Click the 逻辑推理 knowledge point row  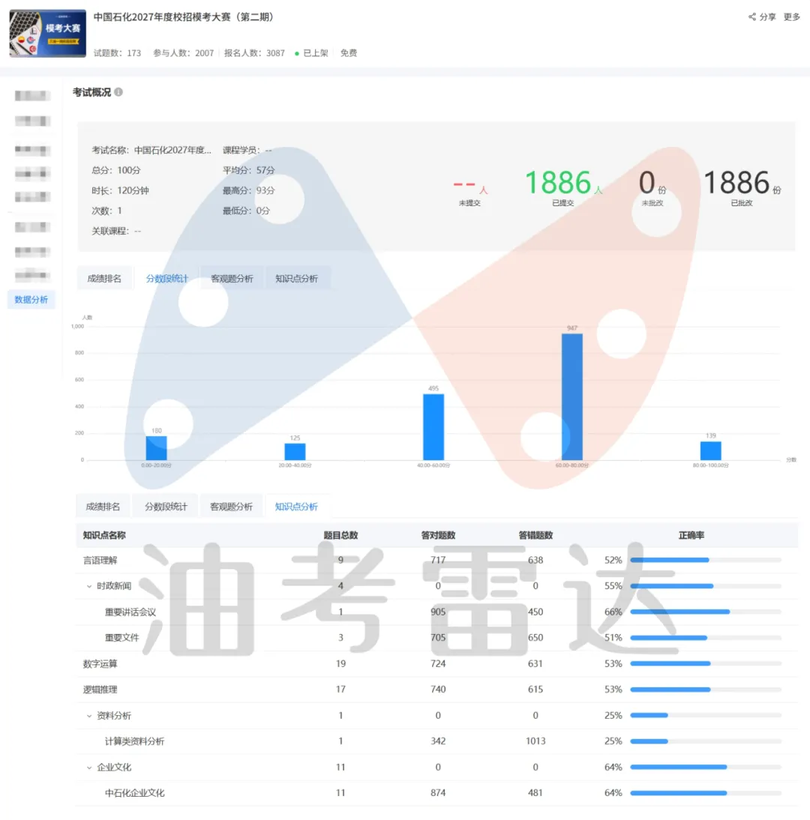point(437,690)
